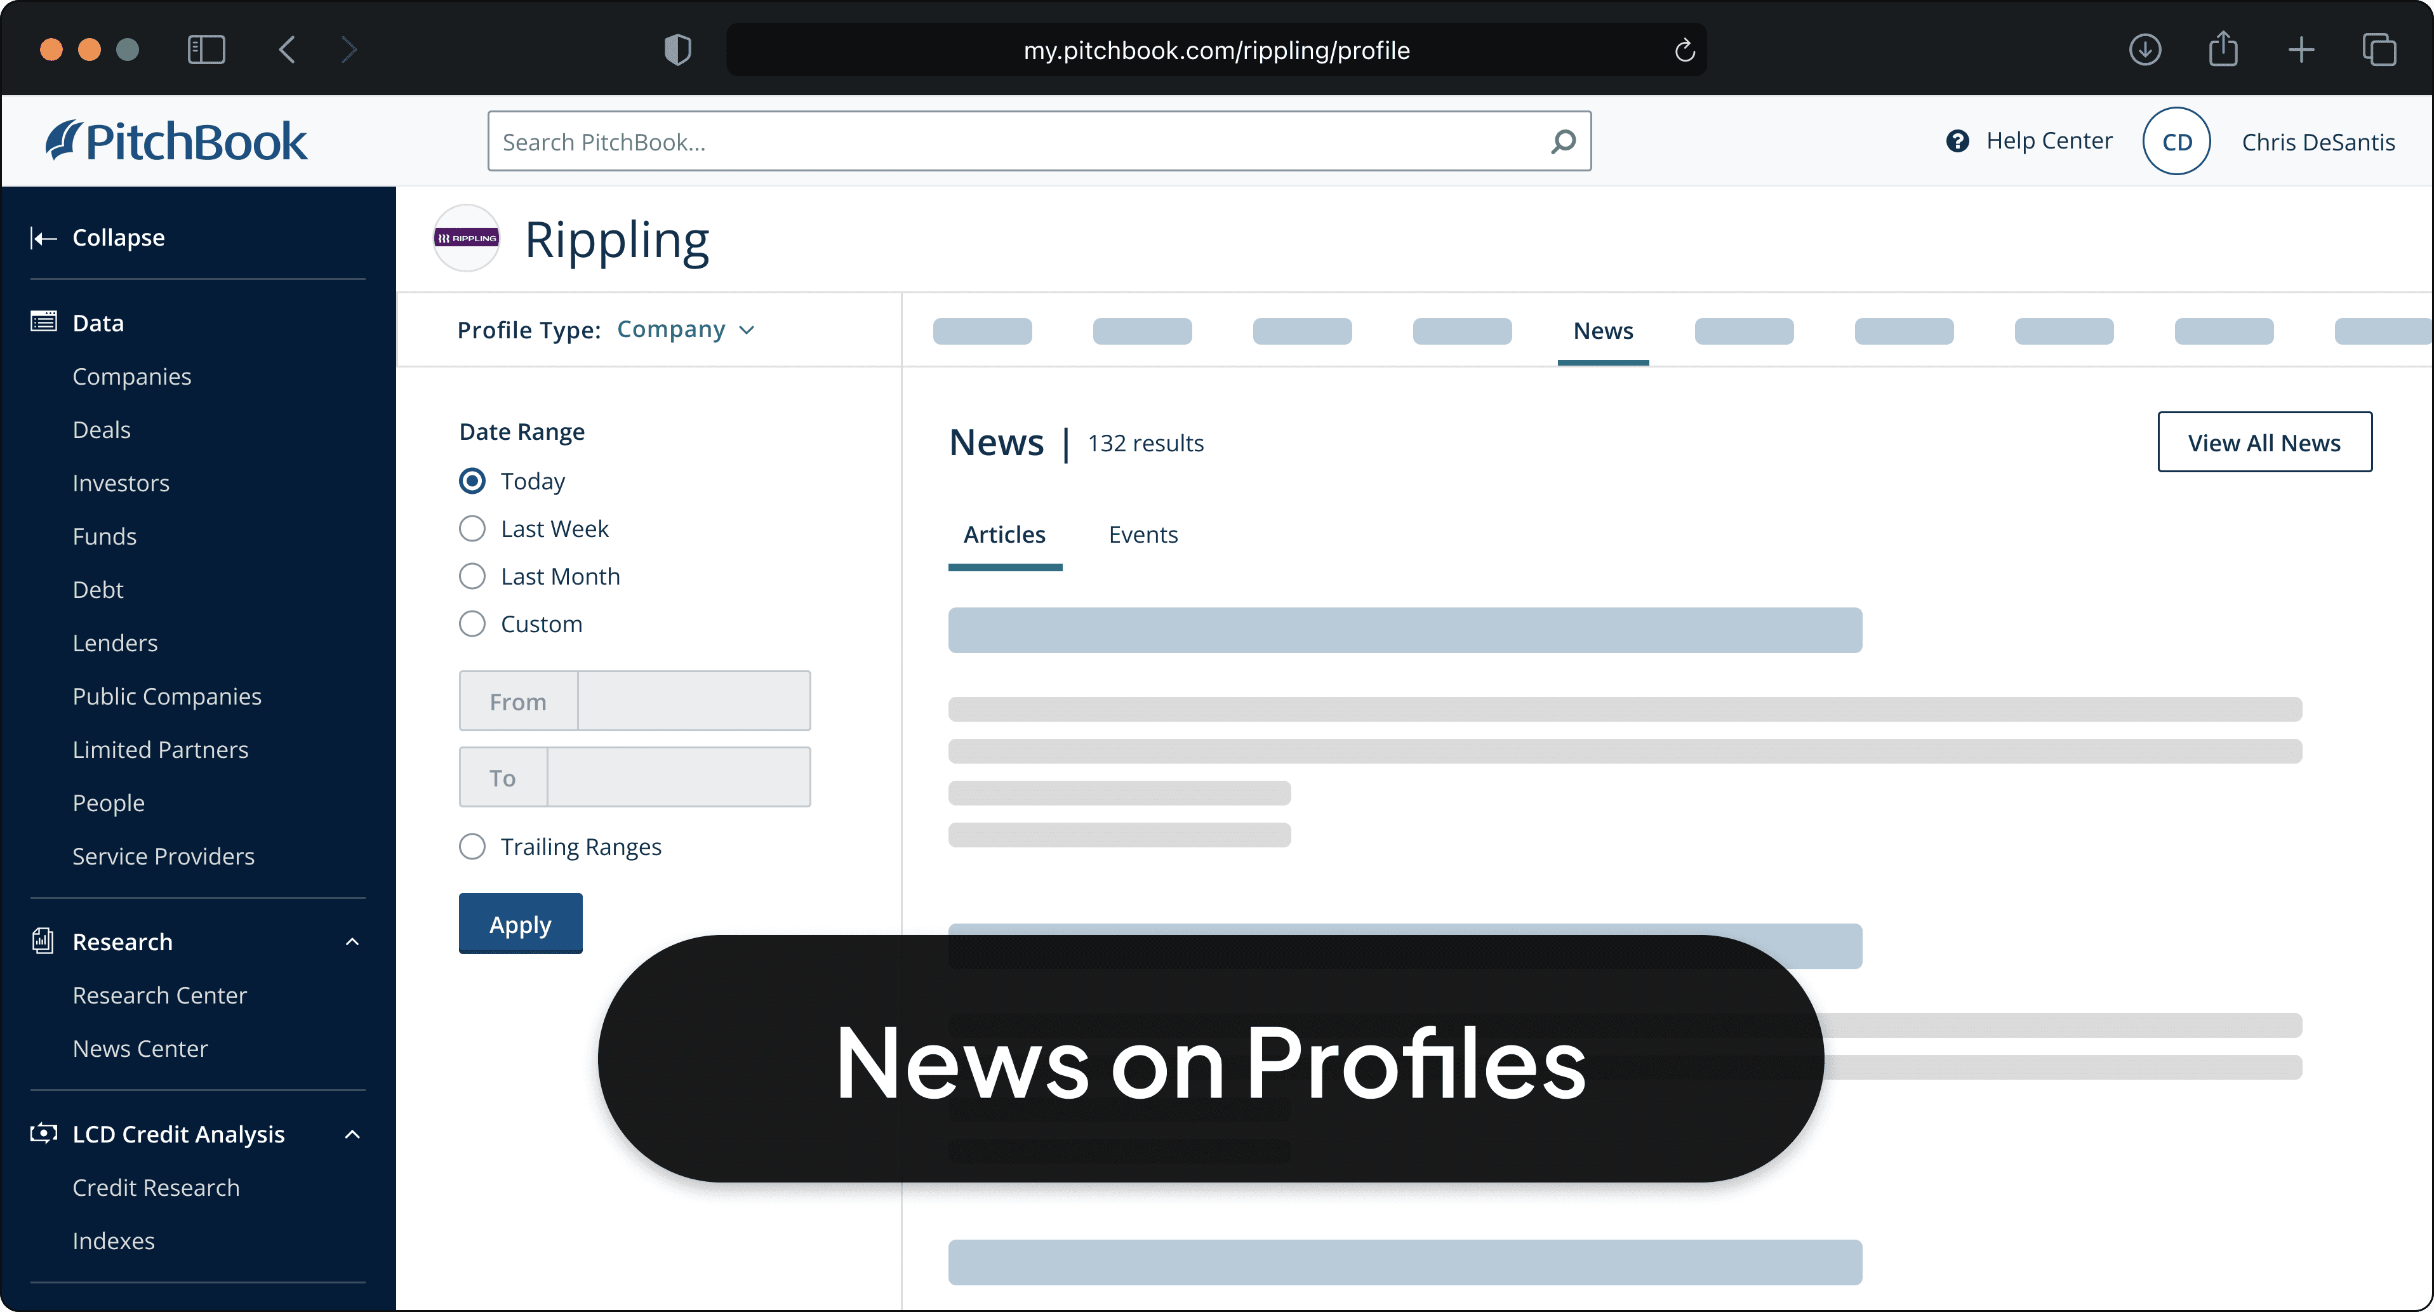Screen dimensions: 2434x1312
Task: Click the View All News button
Action: (2264, 442)
